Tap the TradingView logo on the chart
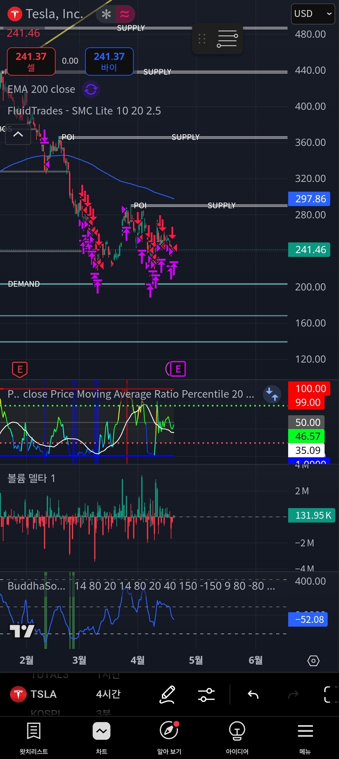The width and height of the screenshot is (339, 759). pyautogui.click(x=22, y=631)
